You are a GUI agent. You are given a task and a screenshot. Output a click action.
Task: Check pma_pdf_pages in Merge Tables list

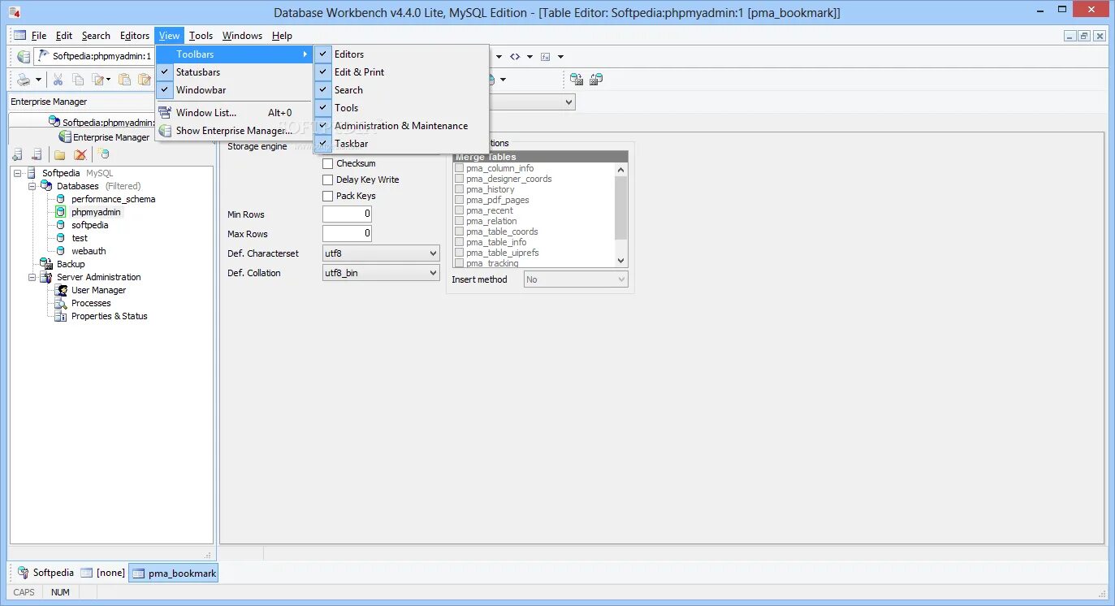click(x=460, y=200)
